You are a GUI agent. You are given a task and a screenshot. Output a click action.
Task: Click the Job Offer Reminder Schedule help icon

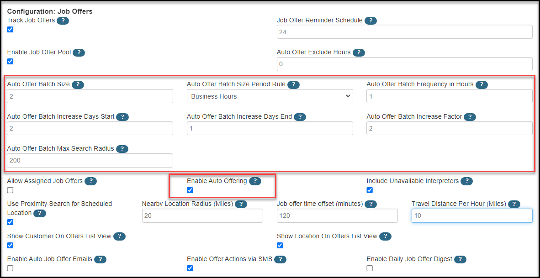tap(371, 21)
